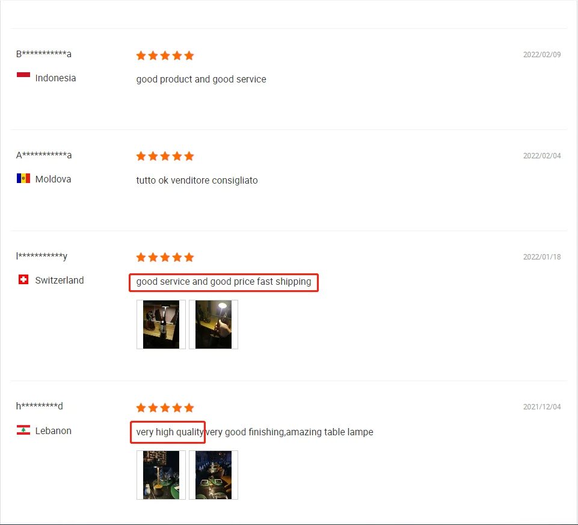This screenshot has height=525, width=578.
Task: Click the review date 2021/12/04
Action: tap(542, 406)
